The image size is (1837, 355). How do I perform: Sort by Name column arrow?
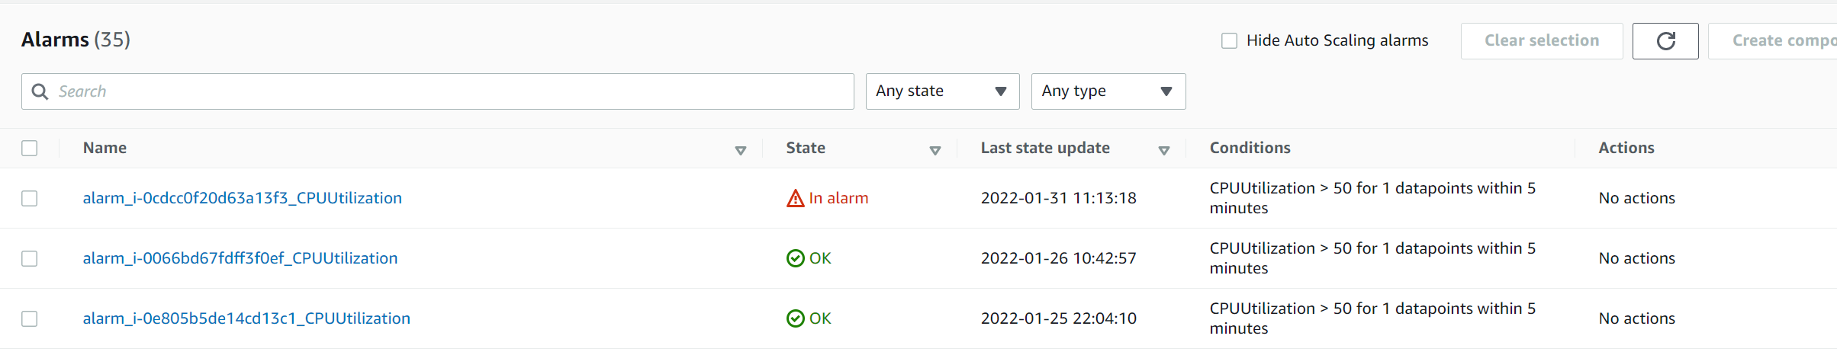pos(740,151)
